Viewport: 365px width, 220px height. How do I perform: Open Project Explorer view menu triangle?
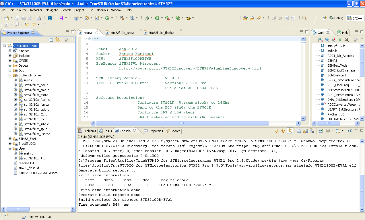tap(73, 39)
